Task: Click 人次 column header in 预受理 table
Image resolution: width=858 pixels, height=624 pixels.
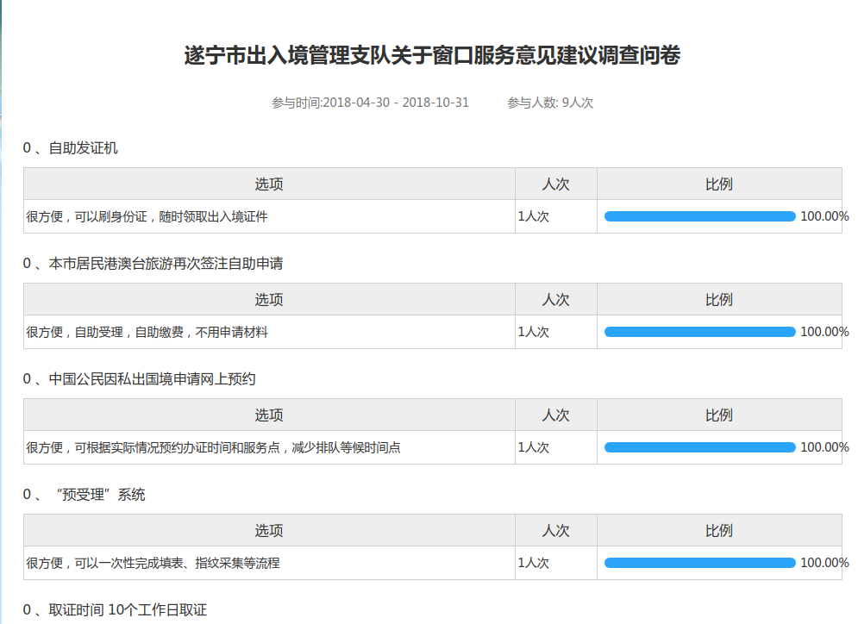Action: 555,531
